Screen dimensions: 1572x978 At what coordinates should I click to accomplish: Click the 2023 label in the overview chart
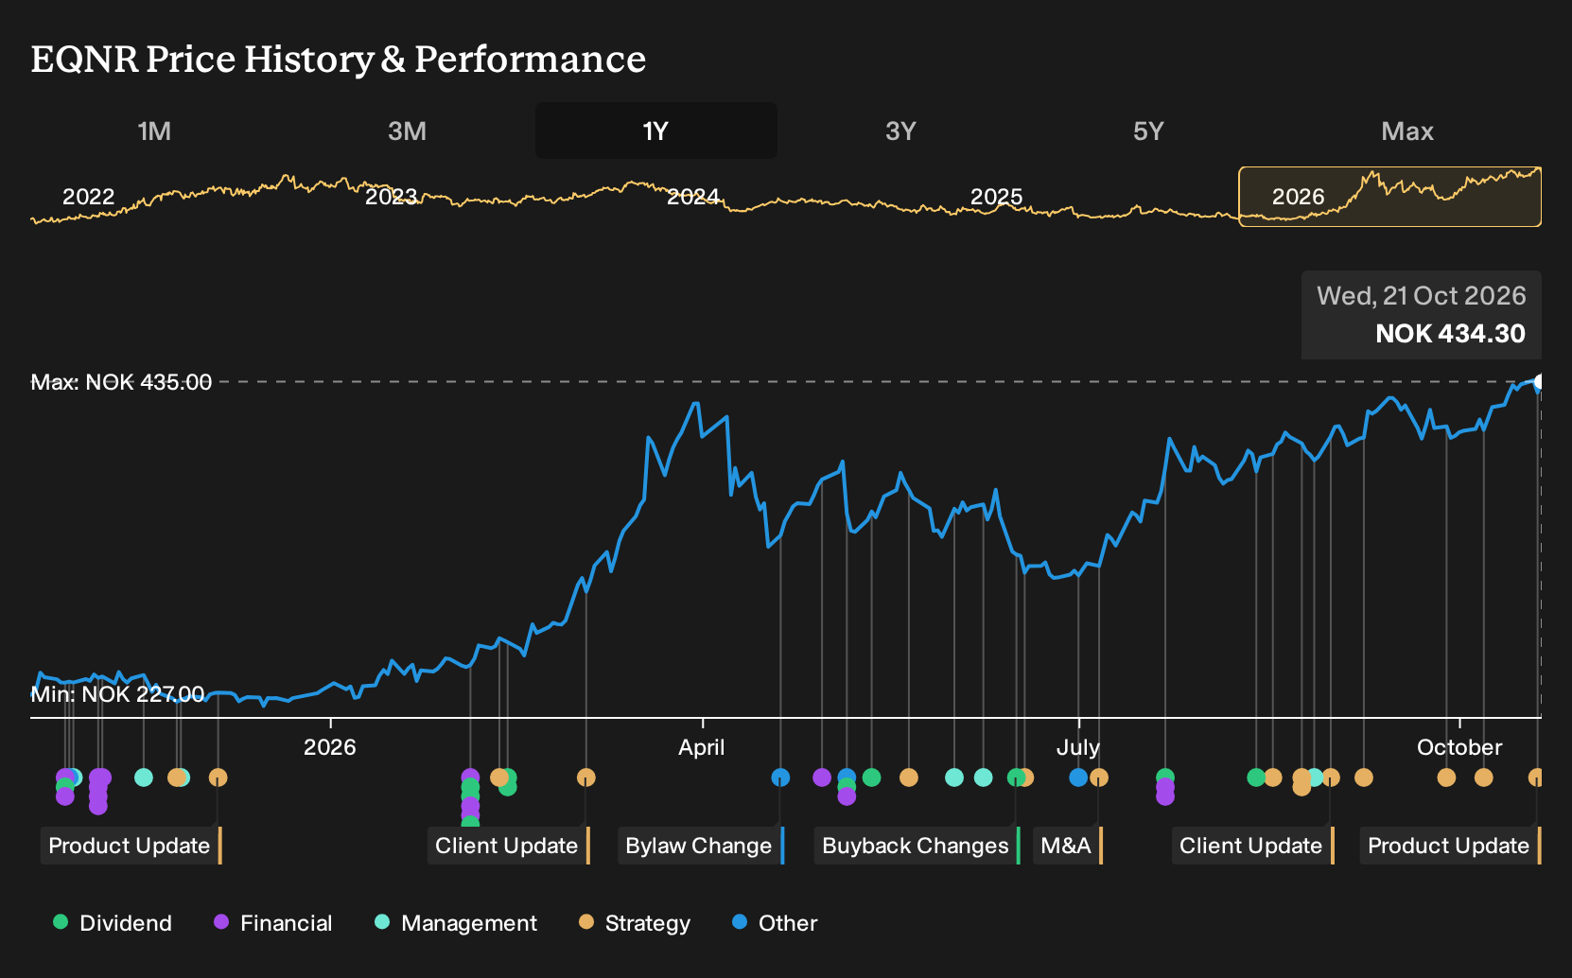click(x=391, y=197)
